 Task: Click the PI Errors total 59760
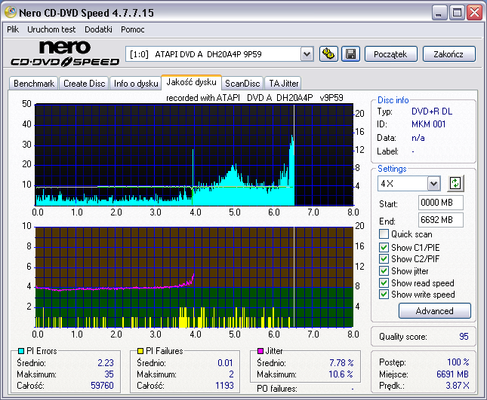tap(102, 386)
